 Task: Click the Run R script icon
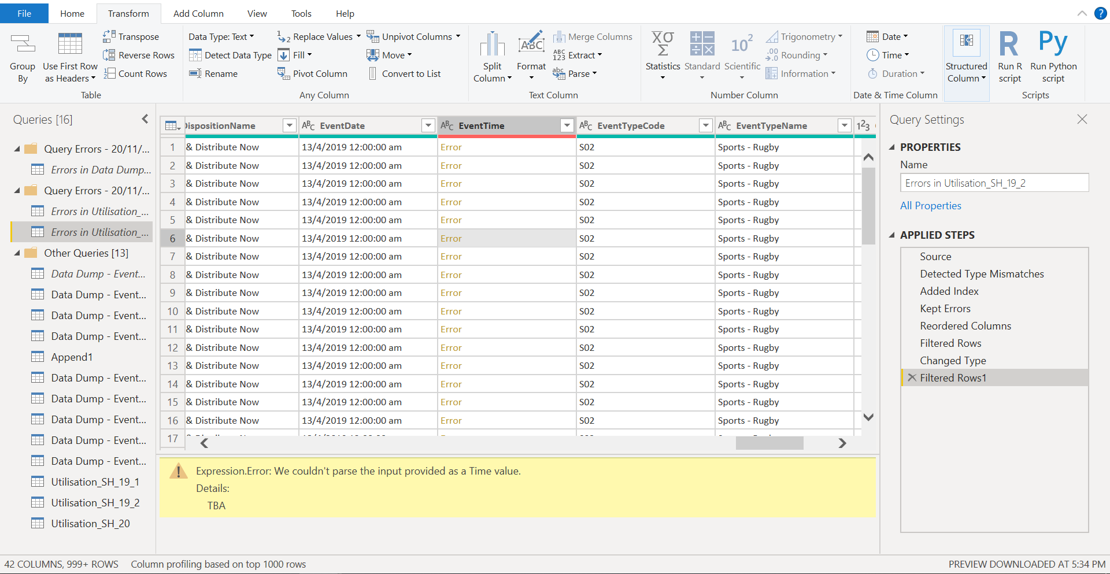click(1009, 44)
